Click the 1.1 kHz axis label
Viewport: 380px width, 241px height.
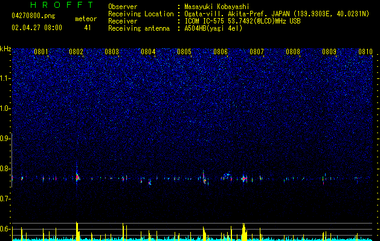5,78
